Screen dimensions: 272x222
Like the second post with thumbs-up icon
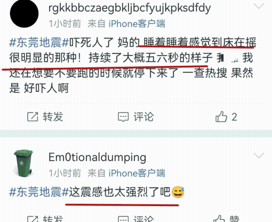(220, 218)
